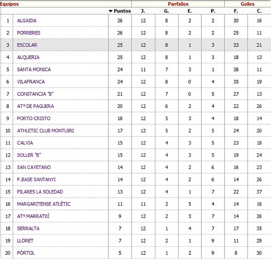Image resolution: width=271 pixels, height=259 pixels.
Task: Open the ATHLETIC CLUB MONTUIRI link
Action: pyautogui.click(x=45, y=131)
